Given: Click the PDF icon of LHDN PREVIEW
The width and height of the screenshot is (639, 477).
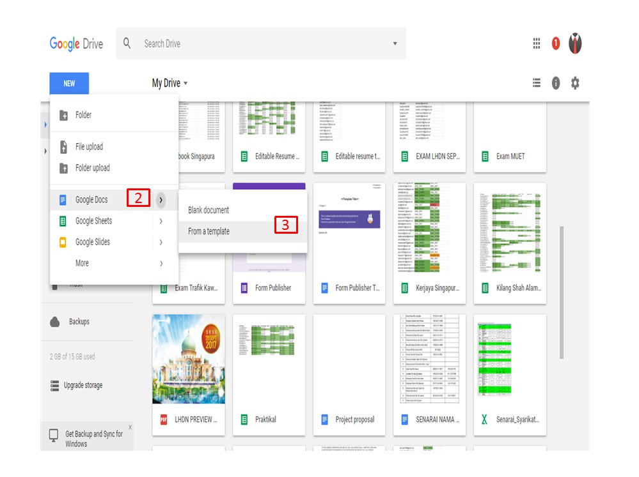Looking at the screenshot, I should pyautogui.click(x=164, y=420).
